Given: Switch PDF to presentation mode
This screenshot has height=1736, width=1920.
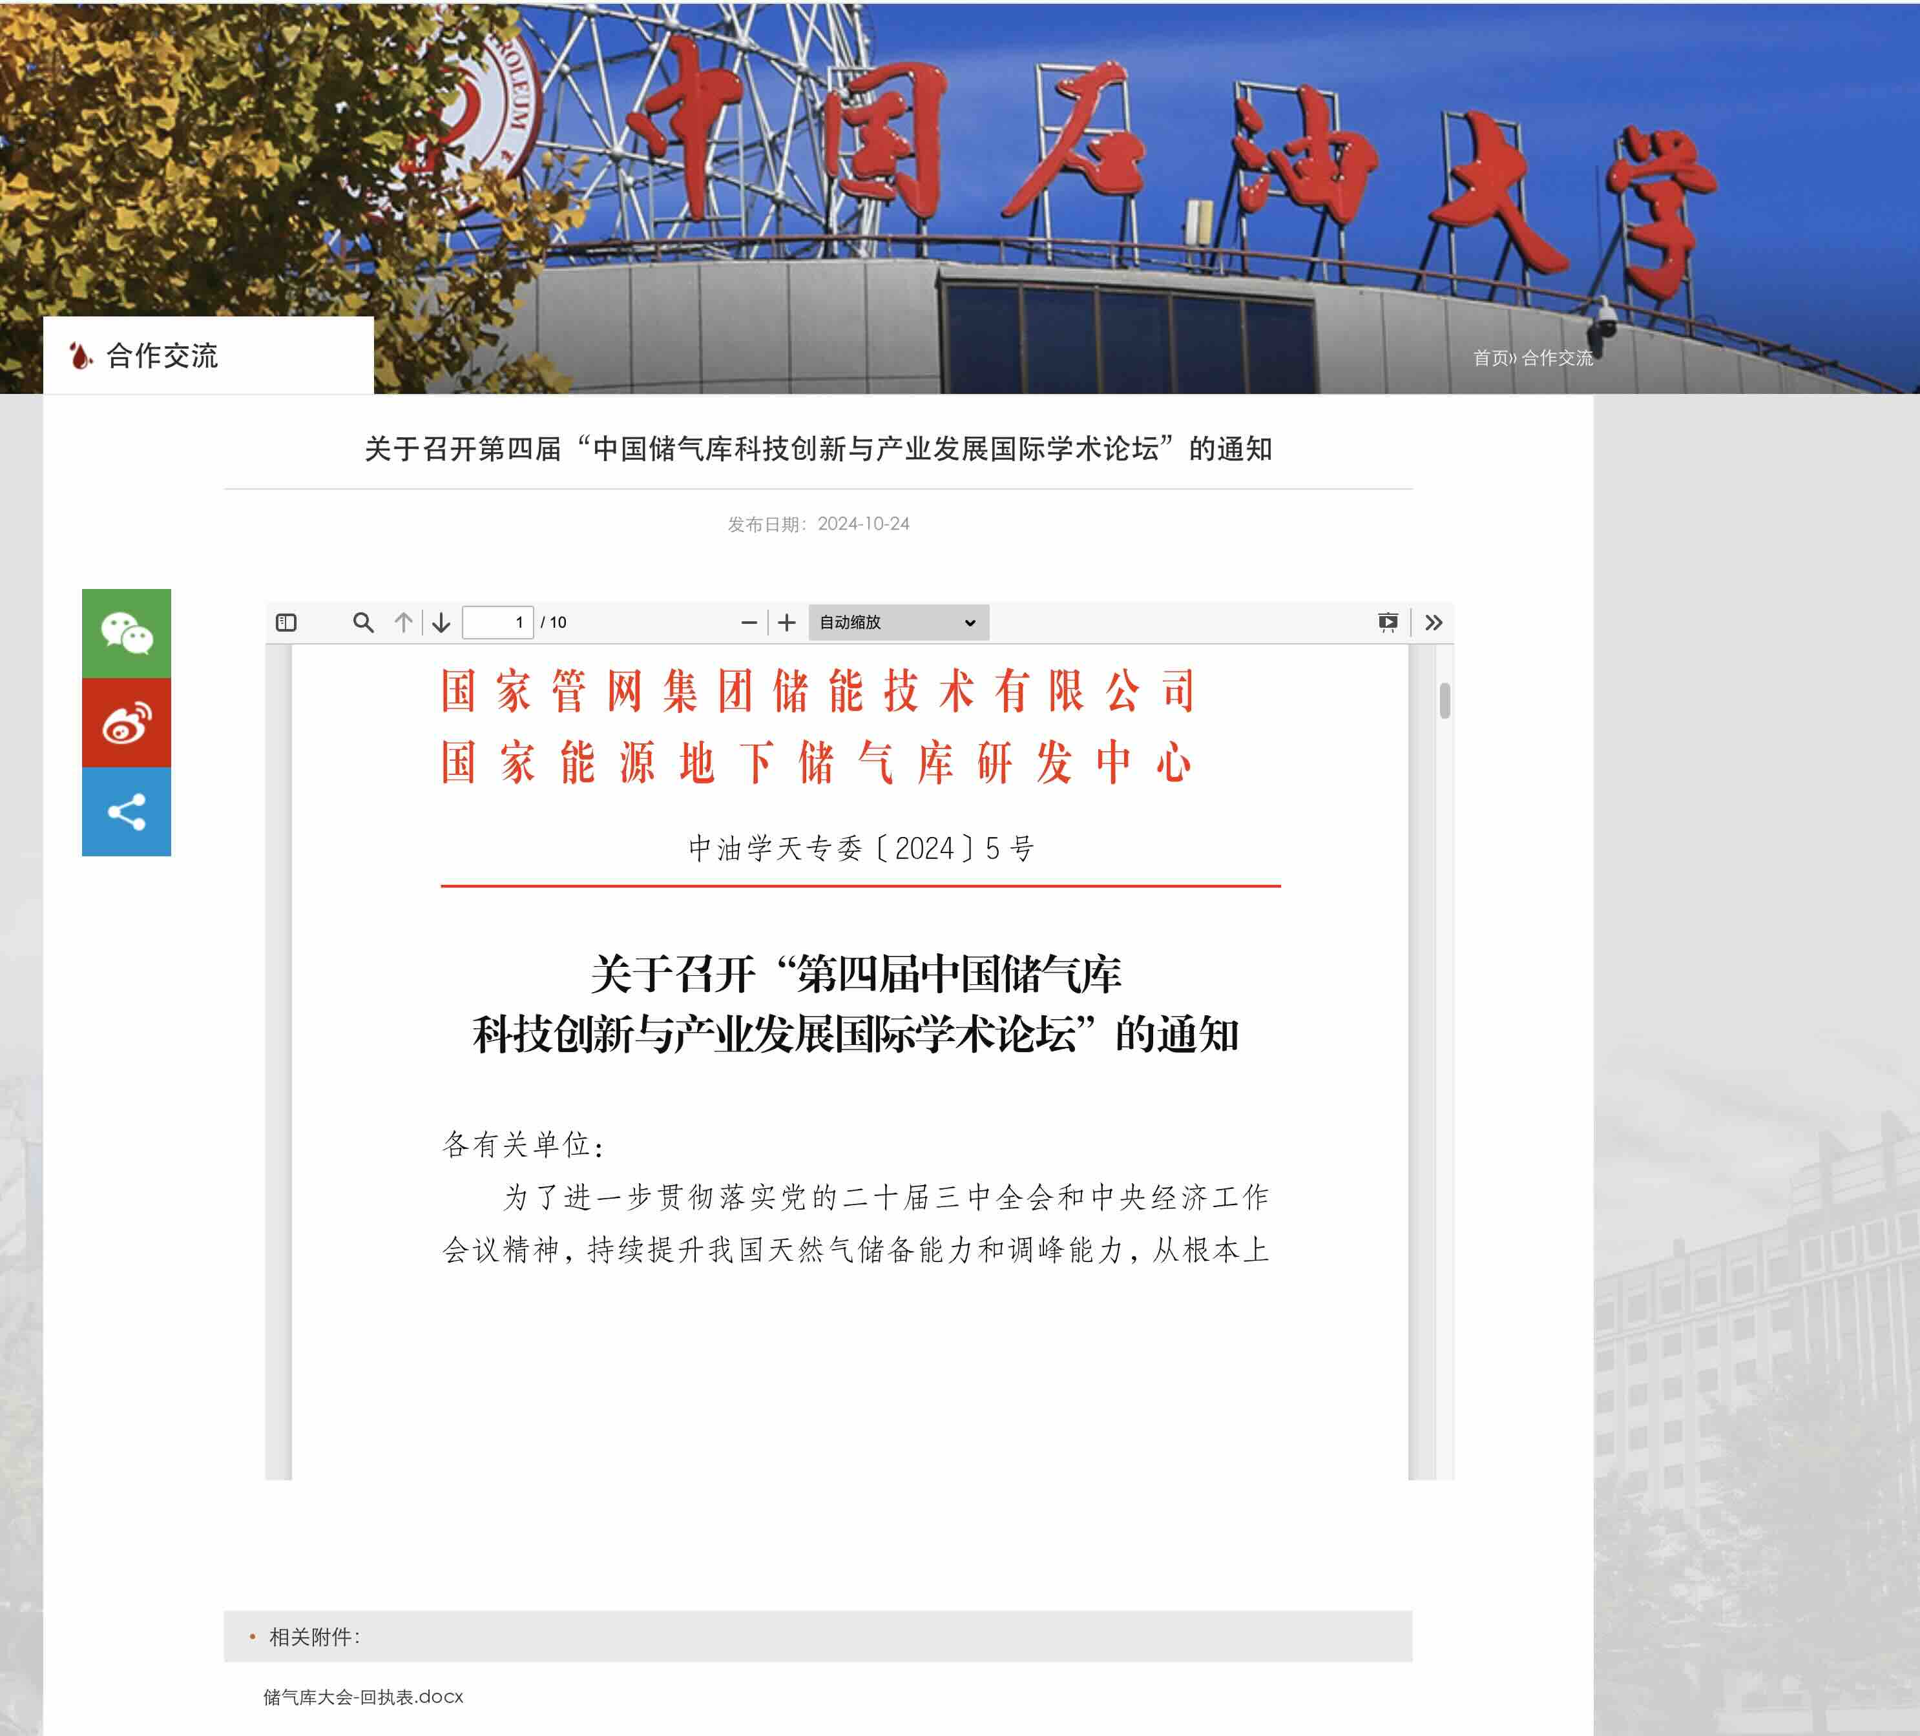Looking at the screenshot, I should [1388, 623].
